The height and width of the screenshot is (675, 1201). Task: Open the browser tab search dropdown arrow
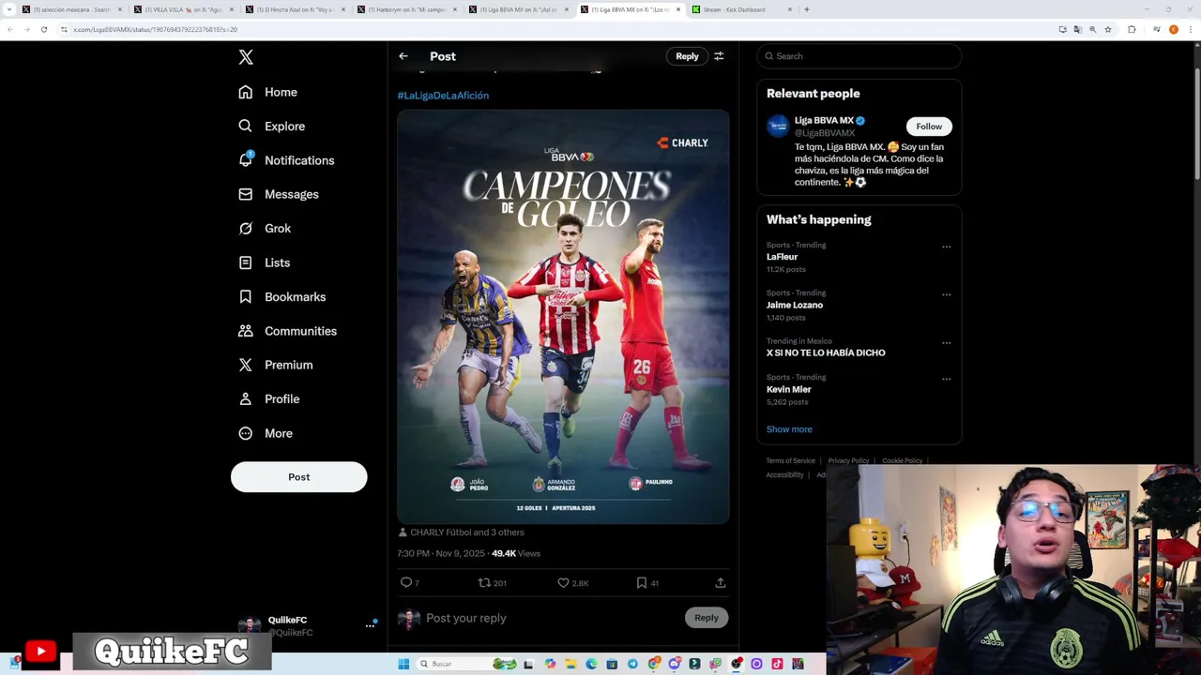9,9
